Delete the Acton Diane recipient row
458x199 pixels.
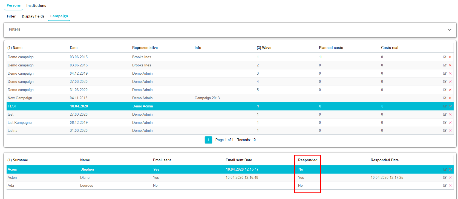click(x=450, y=178)
